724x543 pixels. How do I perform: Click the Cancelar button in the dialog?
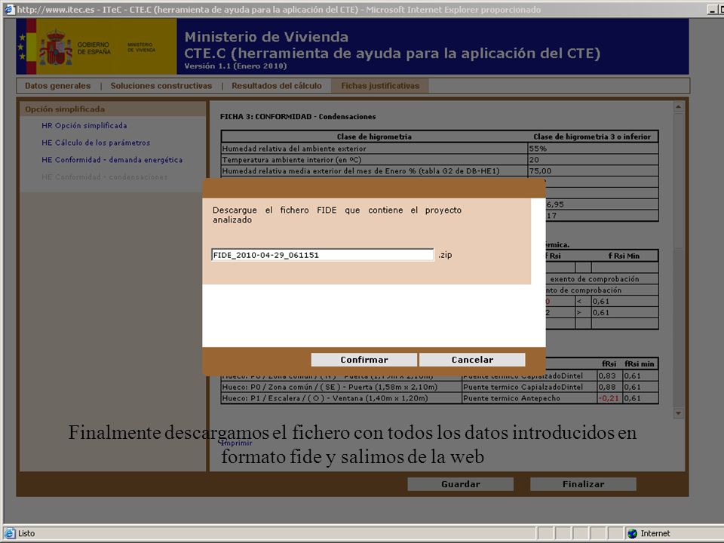[x=472, y=360]
